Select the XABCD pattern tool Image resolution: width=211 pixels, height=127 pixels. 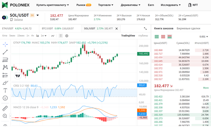(x=5, y=67)
